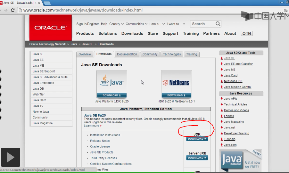Click the Java Magazine promo banner
The height and width of the screenshot is (173, 289).
click(240, 161)
